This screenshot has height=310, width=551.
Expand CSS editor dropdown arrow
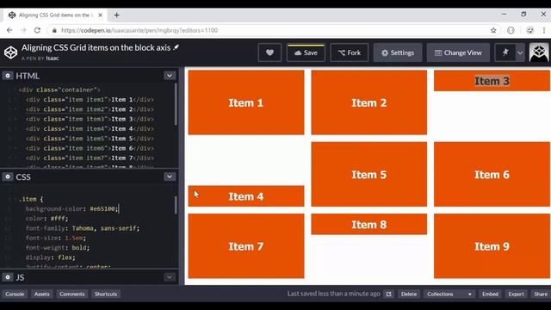click(170, 177)
